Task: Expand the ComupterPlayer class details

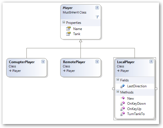Action: [43, 61]
